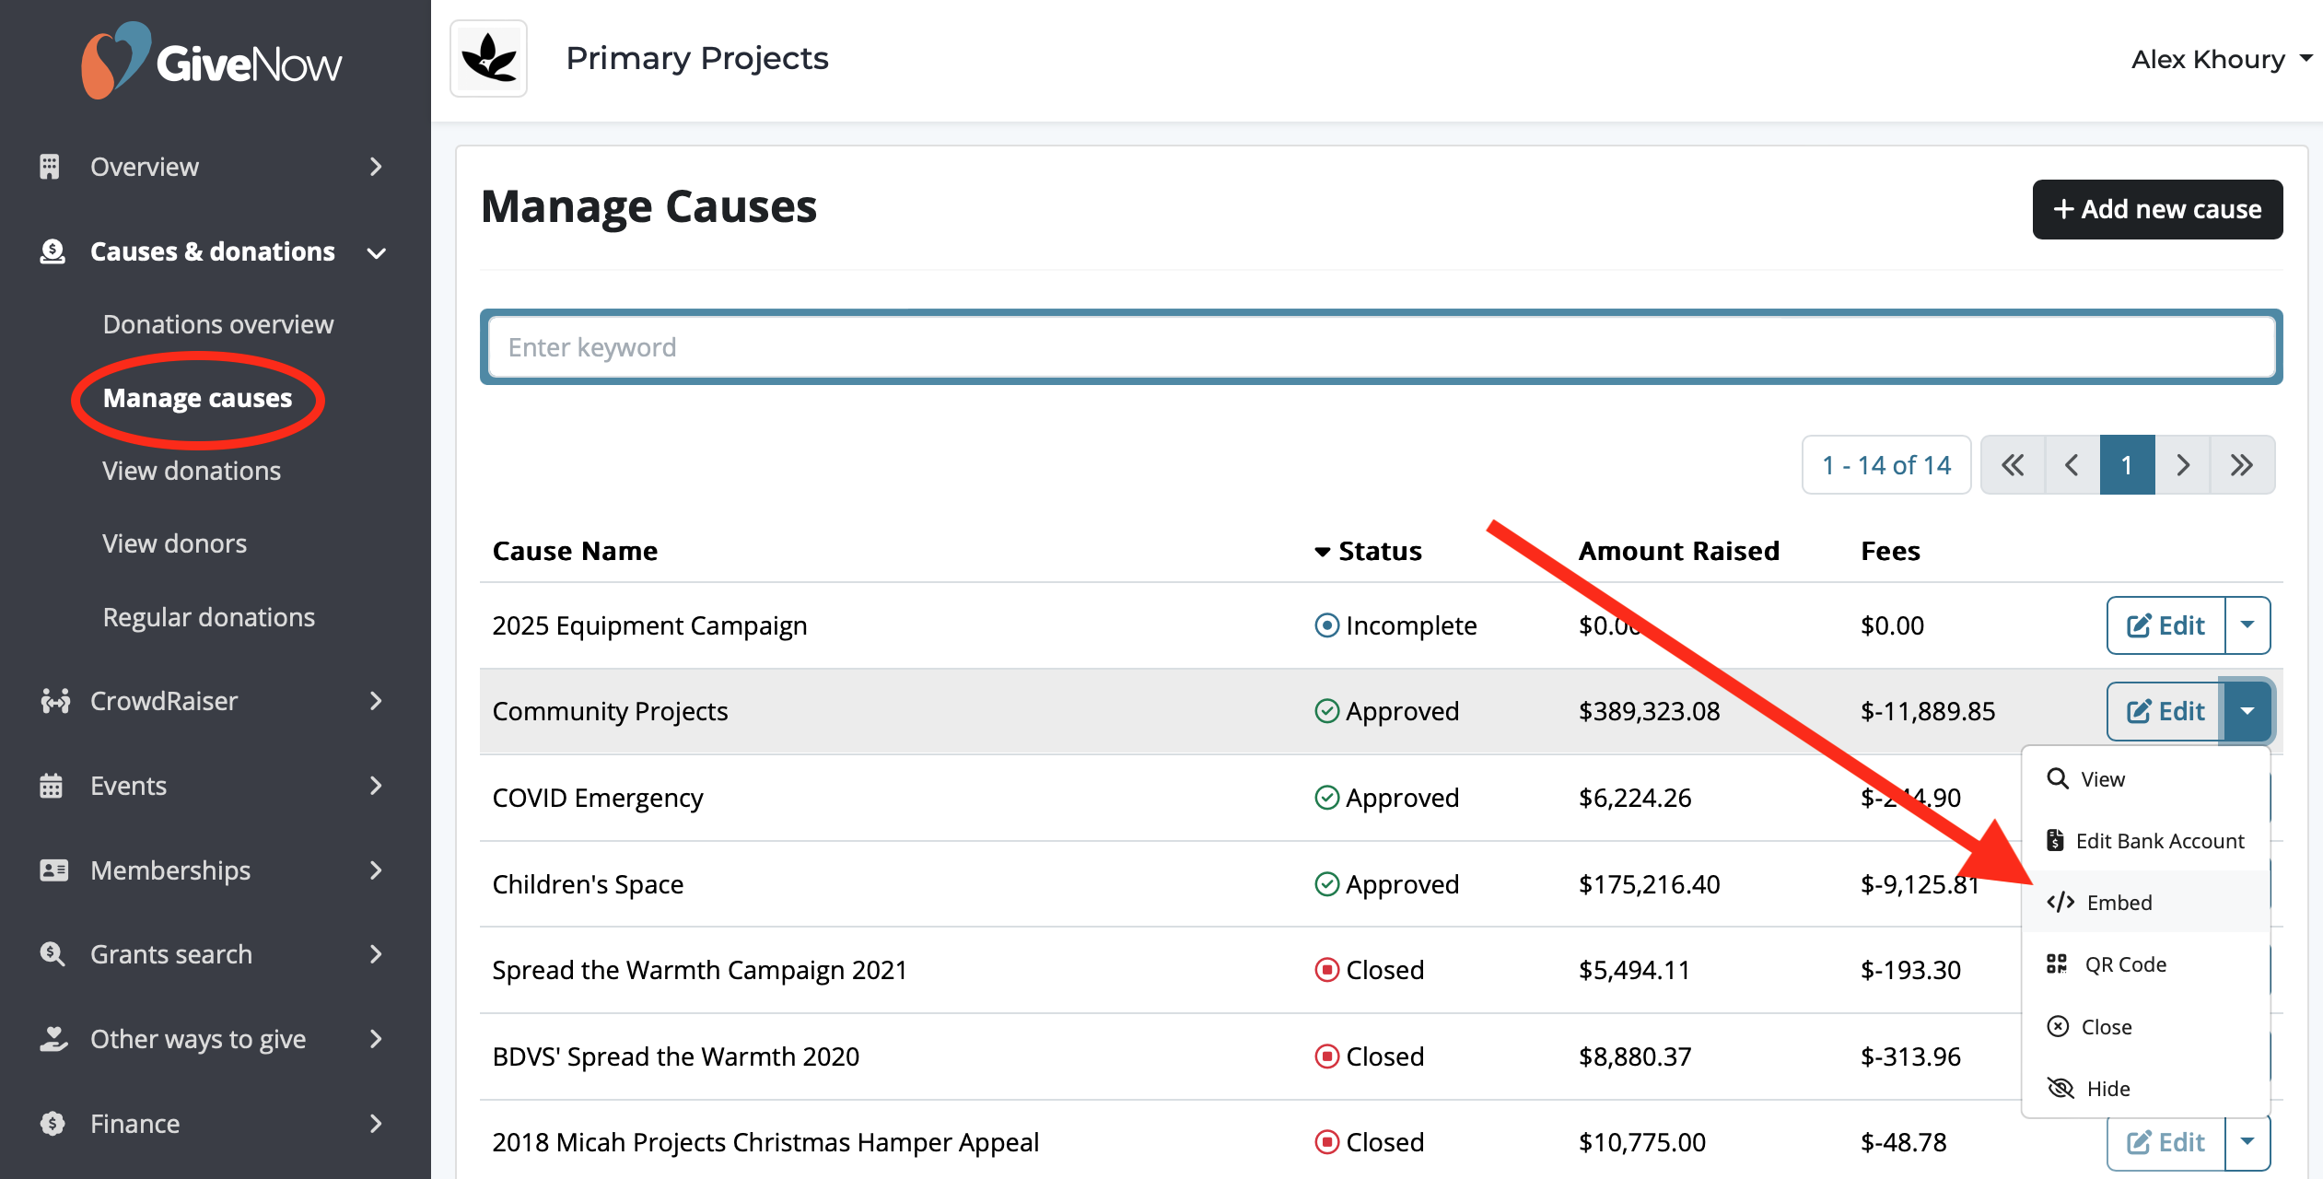Collapse the Causes & donations section
This screenshot has height=1179, width=2323.
[212, 251]
